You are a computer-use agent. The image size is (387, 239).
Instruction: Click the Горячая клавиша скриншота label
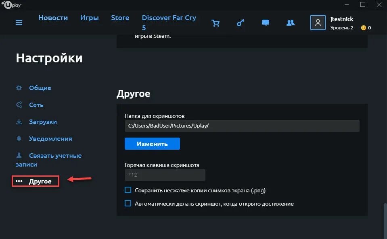pos(162,165)
